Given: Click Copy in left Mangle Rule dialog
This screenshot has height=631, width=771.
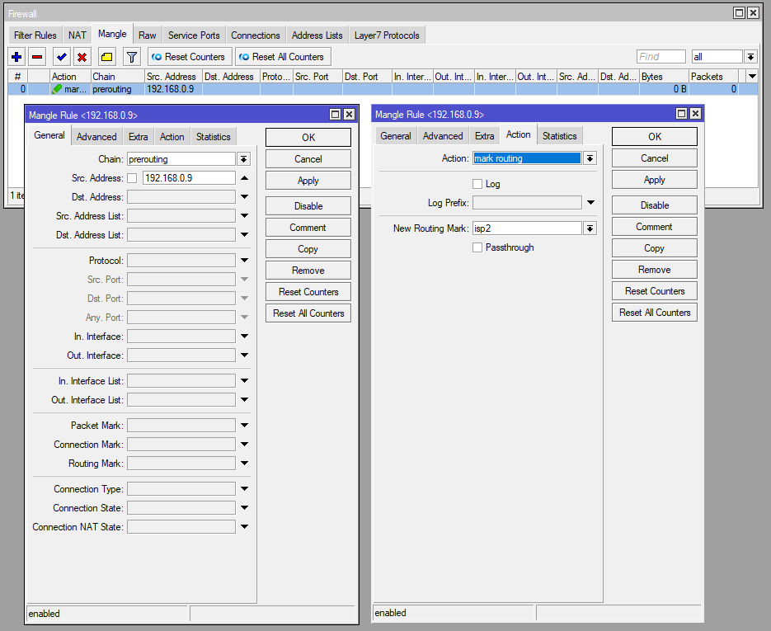Looking at the screenshot, I should (x=308, y=249).
